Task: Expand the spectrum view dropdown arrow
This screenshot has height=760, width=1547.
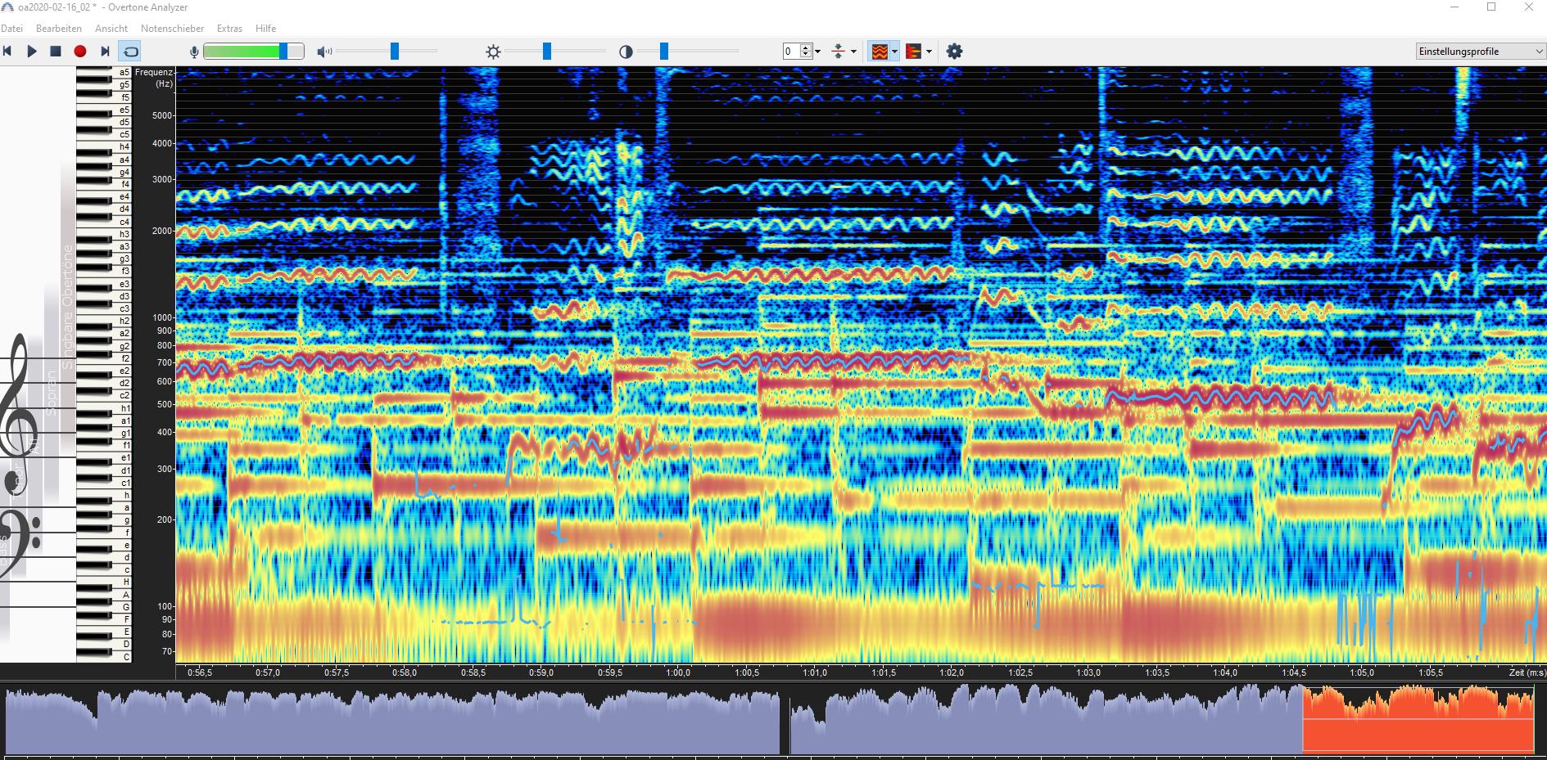Action: (930, 52)
